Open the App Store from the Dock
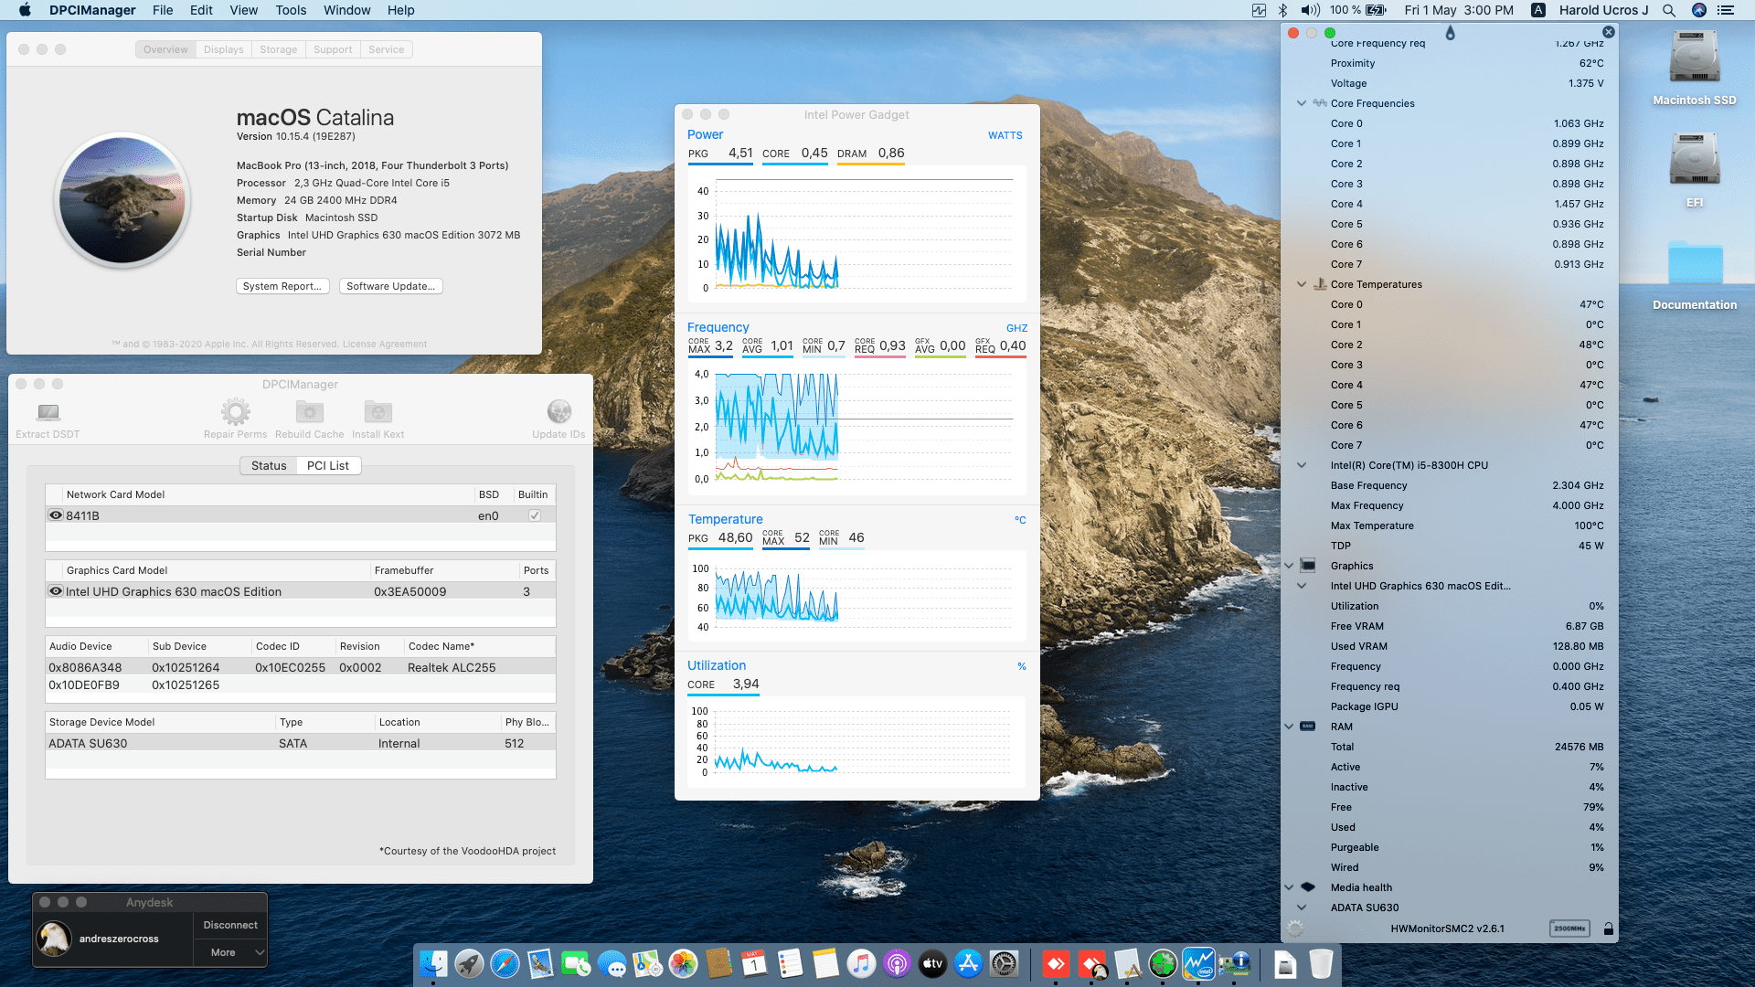 968,963
